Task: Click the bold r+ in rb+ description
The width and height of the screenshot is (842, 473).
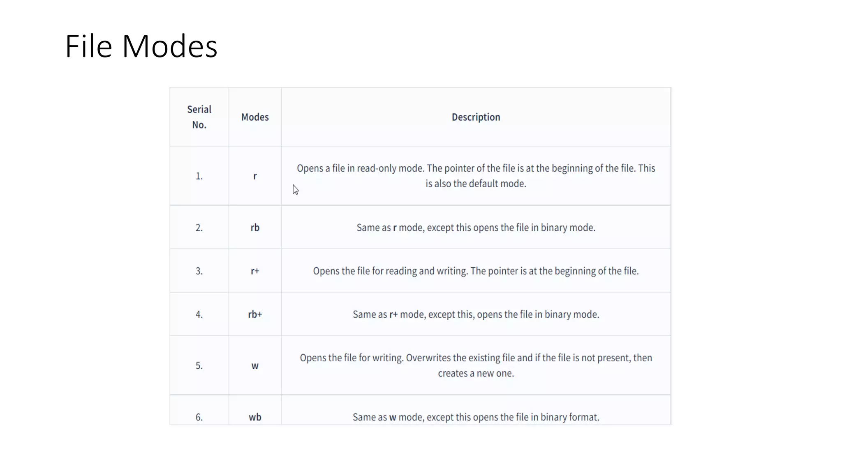Action: 393,315
